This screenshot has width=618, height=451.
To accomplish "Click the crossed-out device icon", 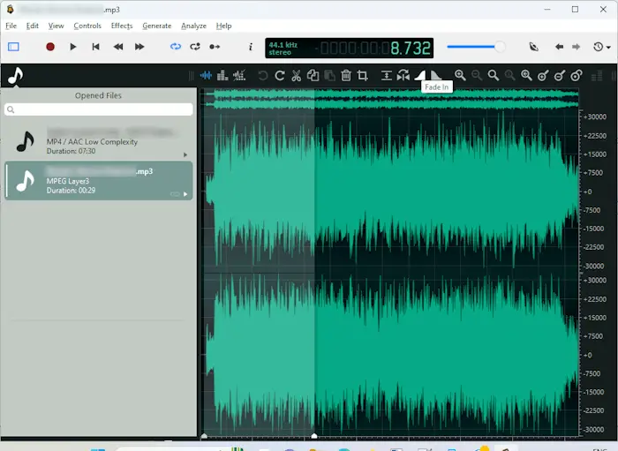I will click(533, 47).
